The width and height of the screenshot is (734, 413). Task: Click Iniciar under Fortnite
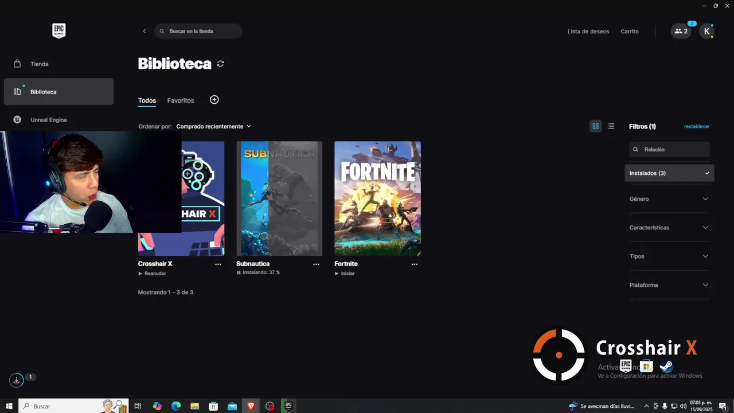click(x=345, y=274)
